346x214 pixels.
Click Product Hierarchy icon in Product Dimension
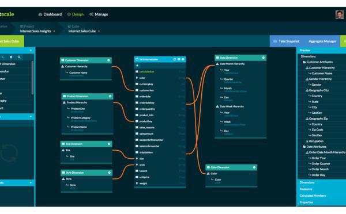tap(64, 102)
